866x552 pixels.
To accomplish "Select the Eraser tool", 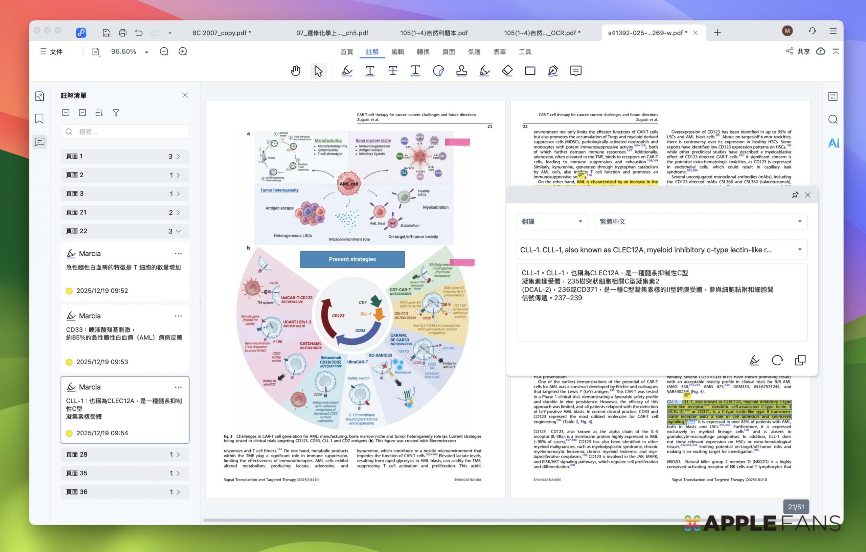I will [x=507, y=70].
